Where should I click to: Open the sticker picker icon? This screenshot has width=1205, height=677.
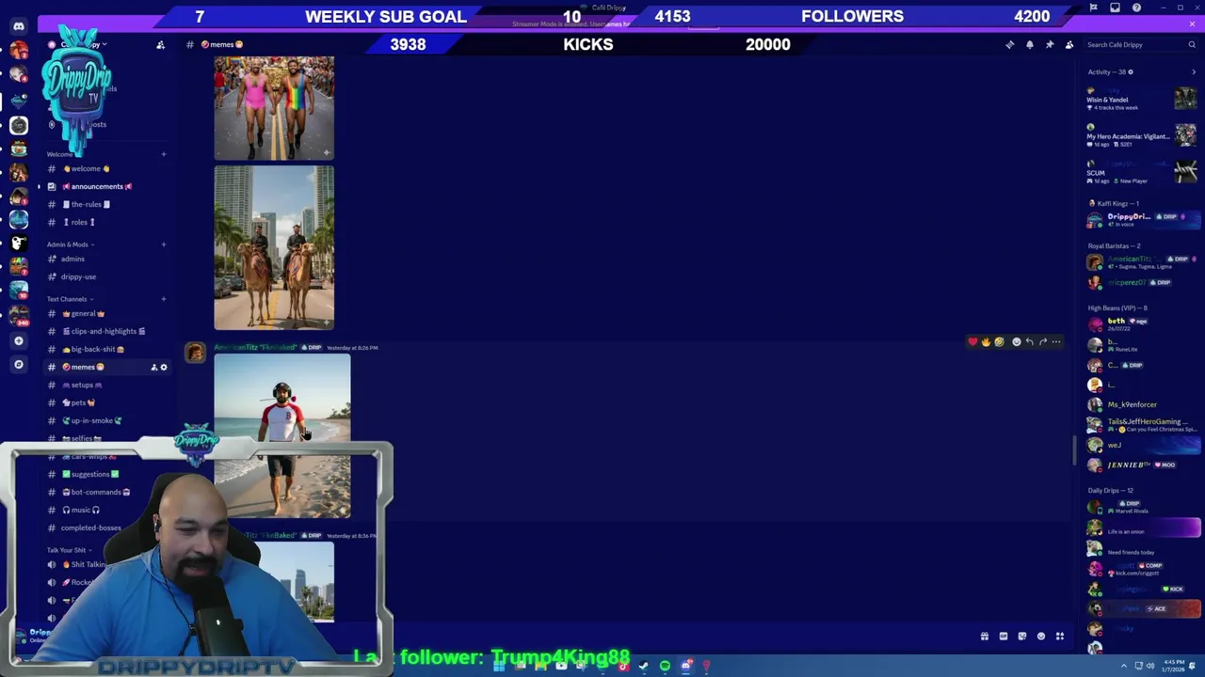[x=1022, y=637]
